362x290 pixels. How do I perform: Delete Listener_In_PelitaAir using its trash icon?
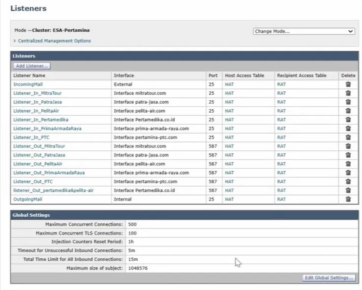pyautogui.click(x=348, y=111)
